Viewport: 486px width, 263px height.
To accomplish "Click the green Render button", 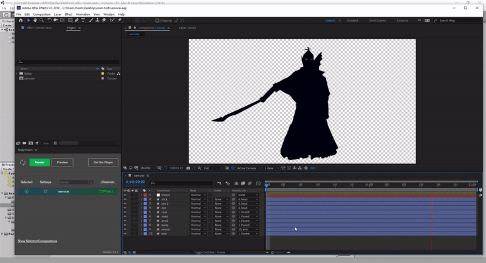I will [x=39, y=162].
